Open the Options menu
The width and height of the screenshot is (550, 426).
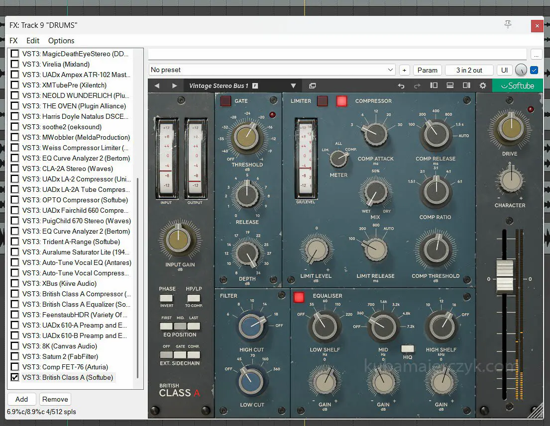pyautogui.click(x=61, y=41)
